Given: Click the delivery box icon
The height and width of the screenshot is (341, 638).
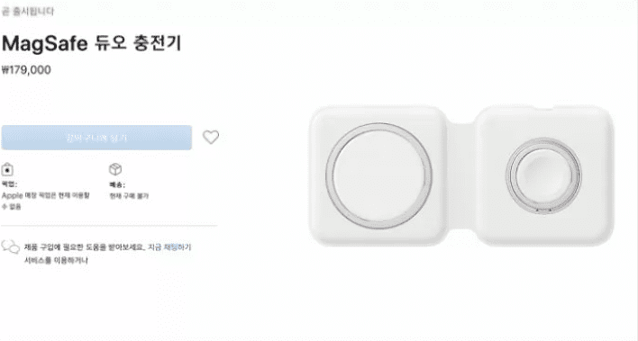Looking at the screenshot, I should pos(115,169).
